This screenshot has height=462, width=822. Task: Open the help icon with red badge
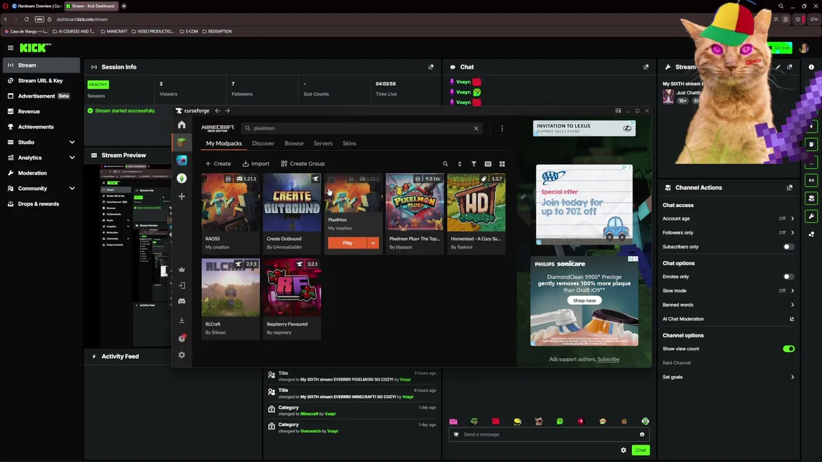coord(182,338)
